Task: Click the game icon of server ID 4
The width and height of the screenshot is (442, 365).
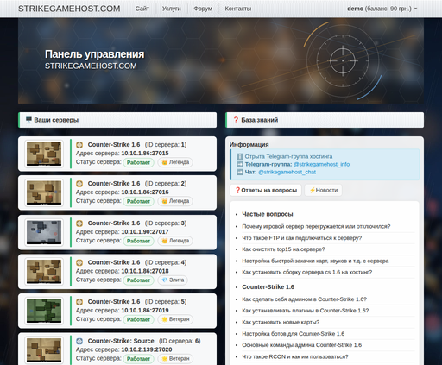Action: tap(79, 262)
